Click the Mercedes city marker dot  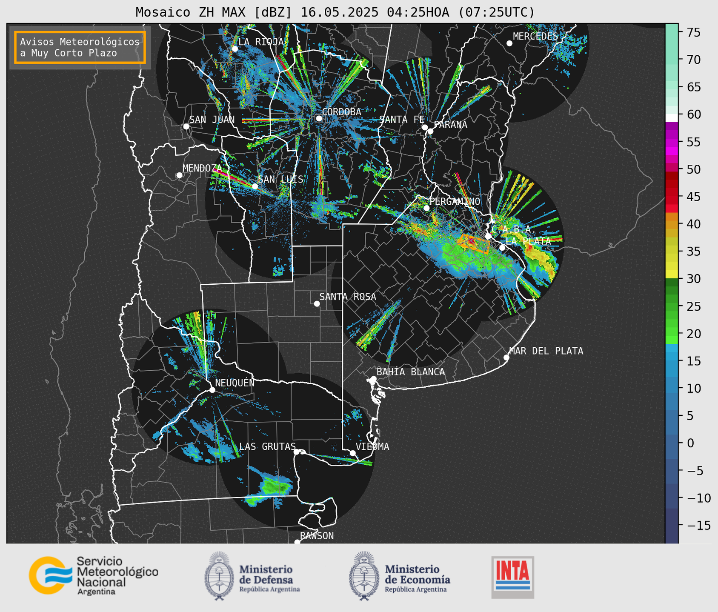(x=509, y=43)
